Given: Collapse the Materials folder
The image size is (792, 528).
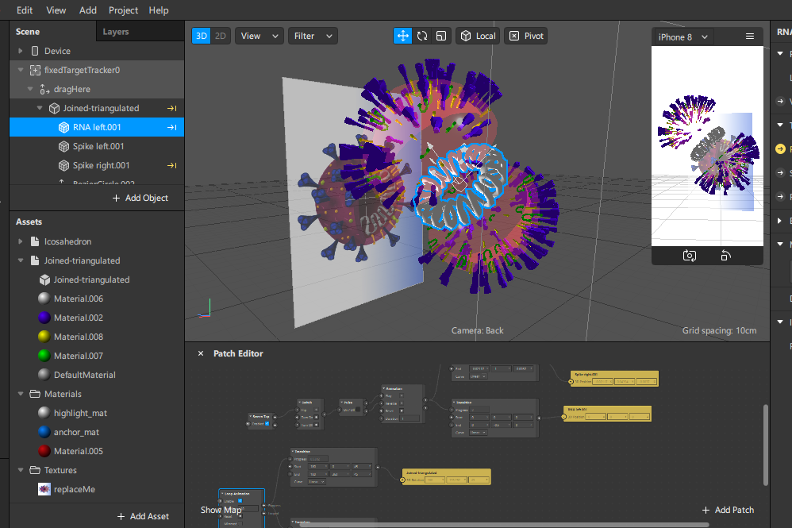Looking at the screenshot, I should click(20, 394).
